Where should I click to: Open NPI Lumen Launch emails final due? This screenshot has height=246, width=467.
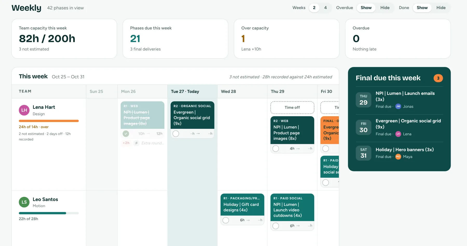[399, 100]
